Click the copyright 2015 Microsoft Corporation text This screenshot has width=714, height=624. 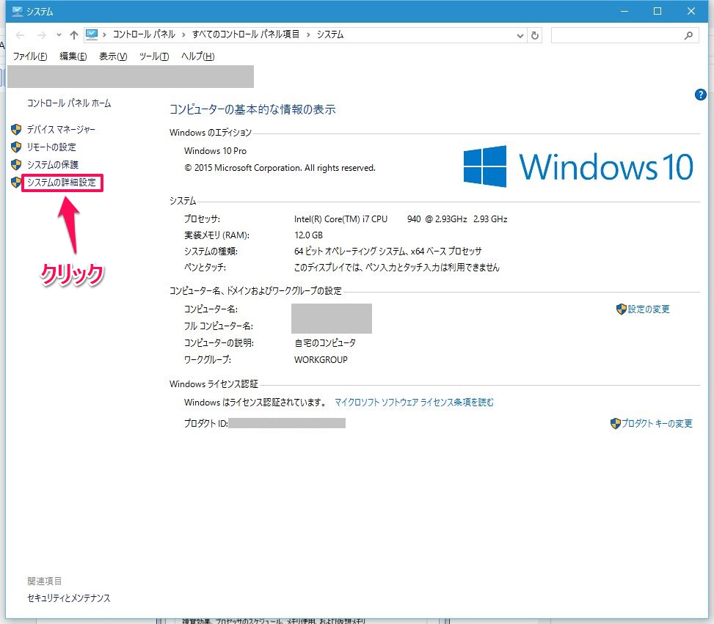click(x=280, y=168)
